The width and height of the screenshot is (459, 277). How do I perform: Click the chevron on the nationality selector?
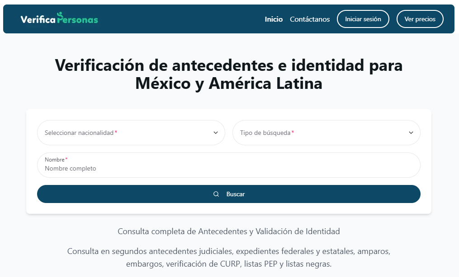[x=215, y=133]
